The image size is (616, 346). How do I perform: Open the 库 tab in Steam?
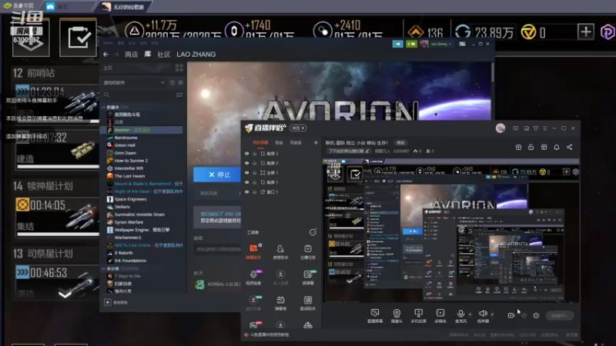pos(147,54)
